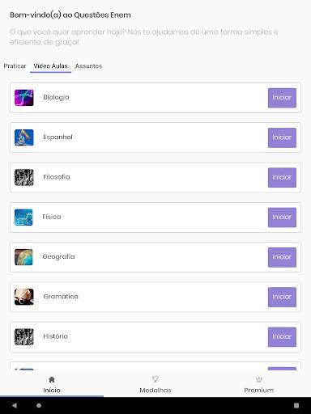
Task: Go to Início via the home icon
Action: click(x=52, y=379)
